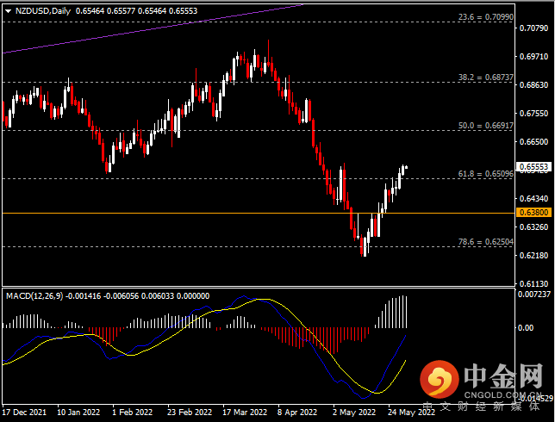Click the 38.2 = 0.68737 Fibonacci label

pyautogui.click(x=485, y=77)
